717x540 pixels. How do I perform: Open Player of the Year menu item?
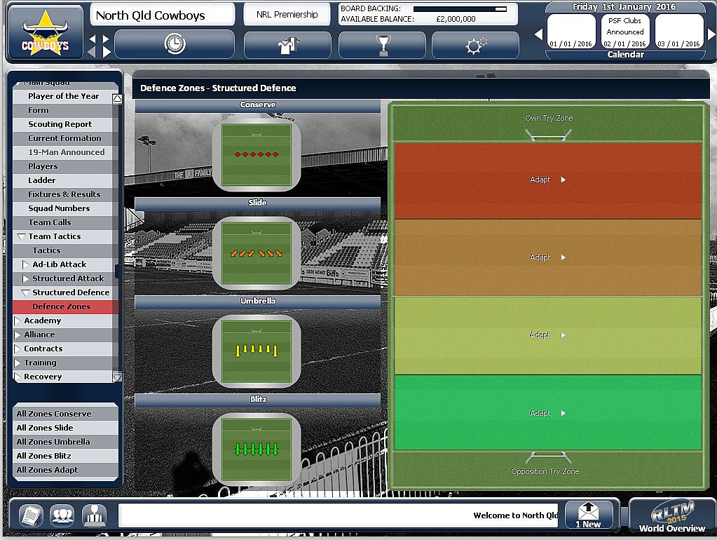point(63,96)
